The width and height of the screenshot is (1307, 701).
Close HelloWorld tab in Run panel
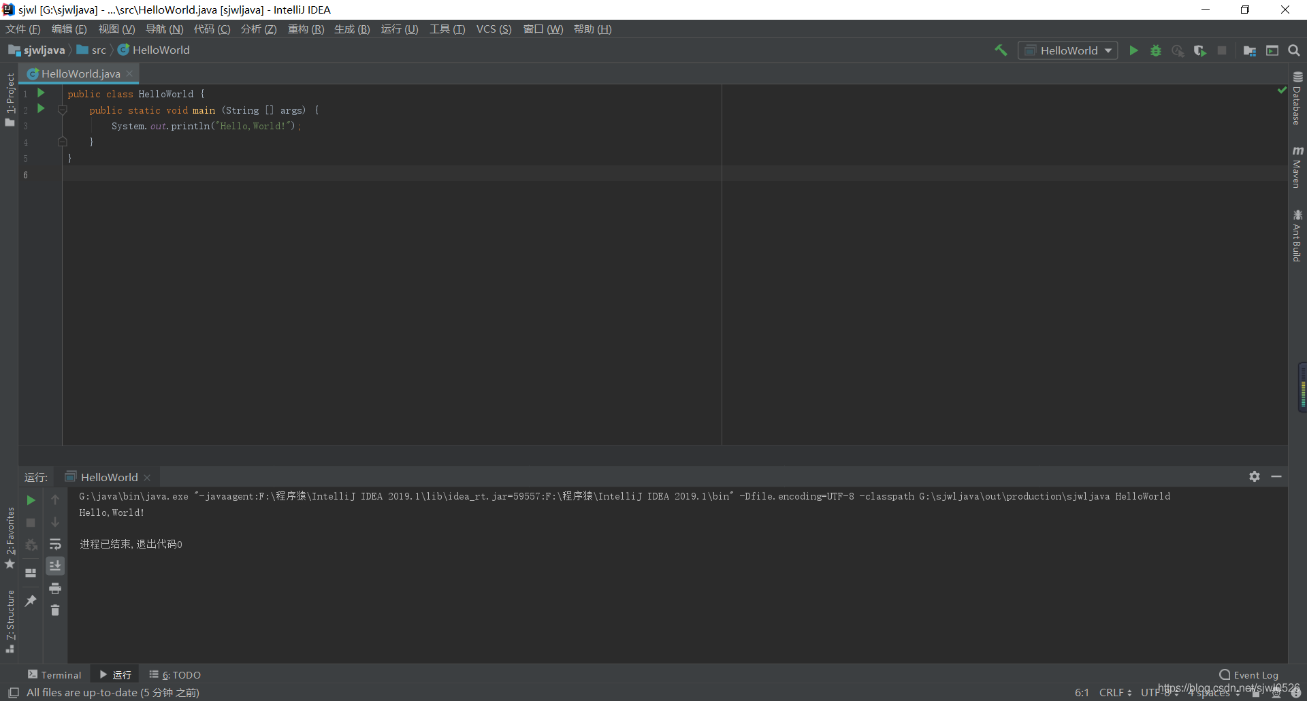147,478
